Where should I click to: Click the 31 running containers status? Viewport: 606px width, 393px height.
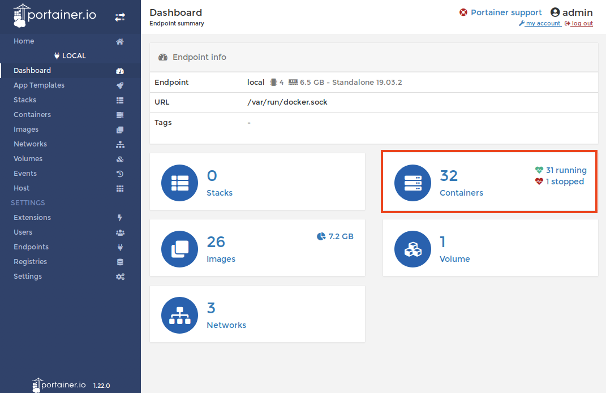coord(566,170)
